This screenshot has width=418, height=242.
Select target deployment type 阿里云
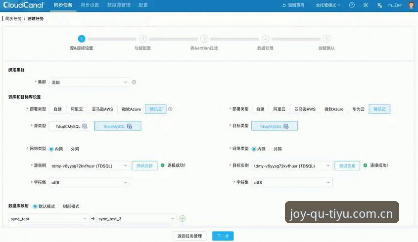[x=279, y=109]
